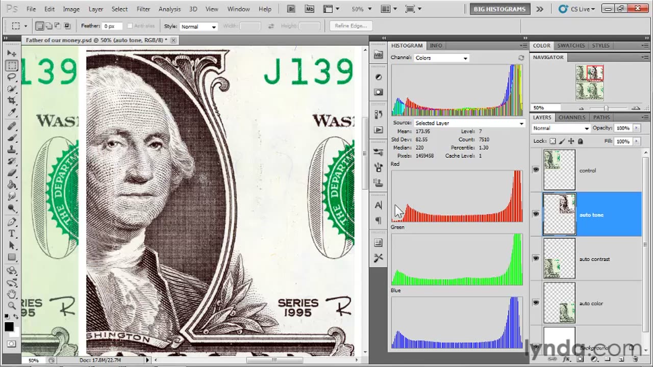Open the layer blend mode dropdown
The image size is (653, 367).
[561, 128]
